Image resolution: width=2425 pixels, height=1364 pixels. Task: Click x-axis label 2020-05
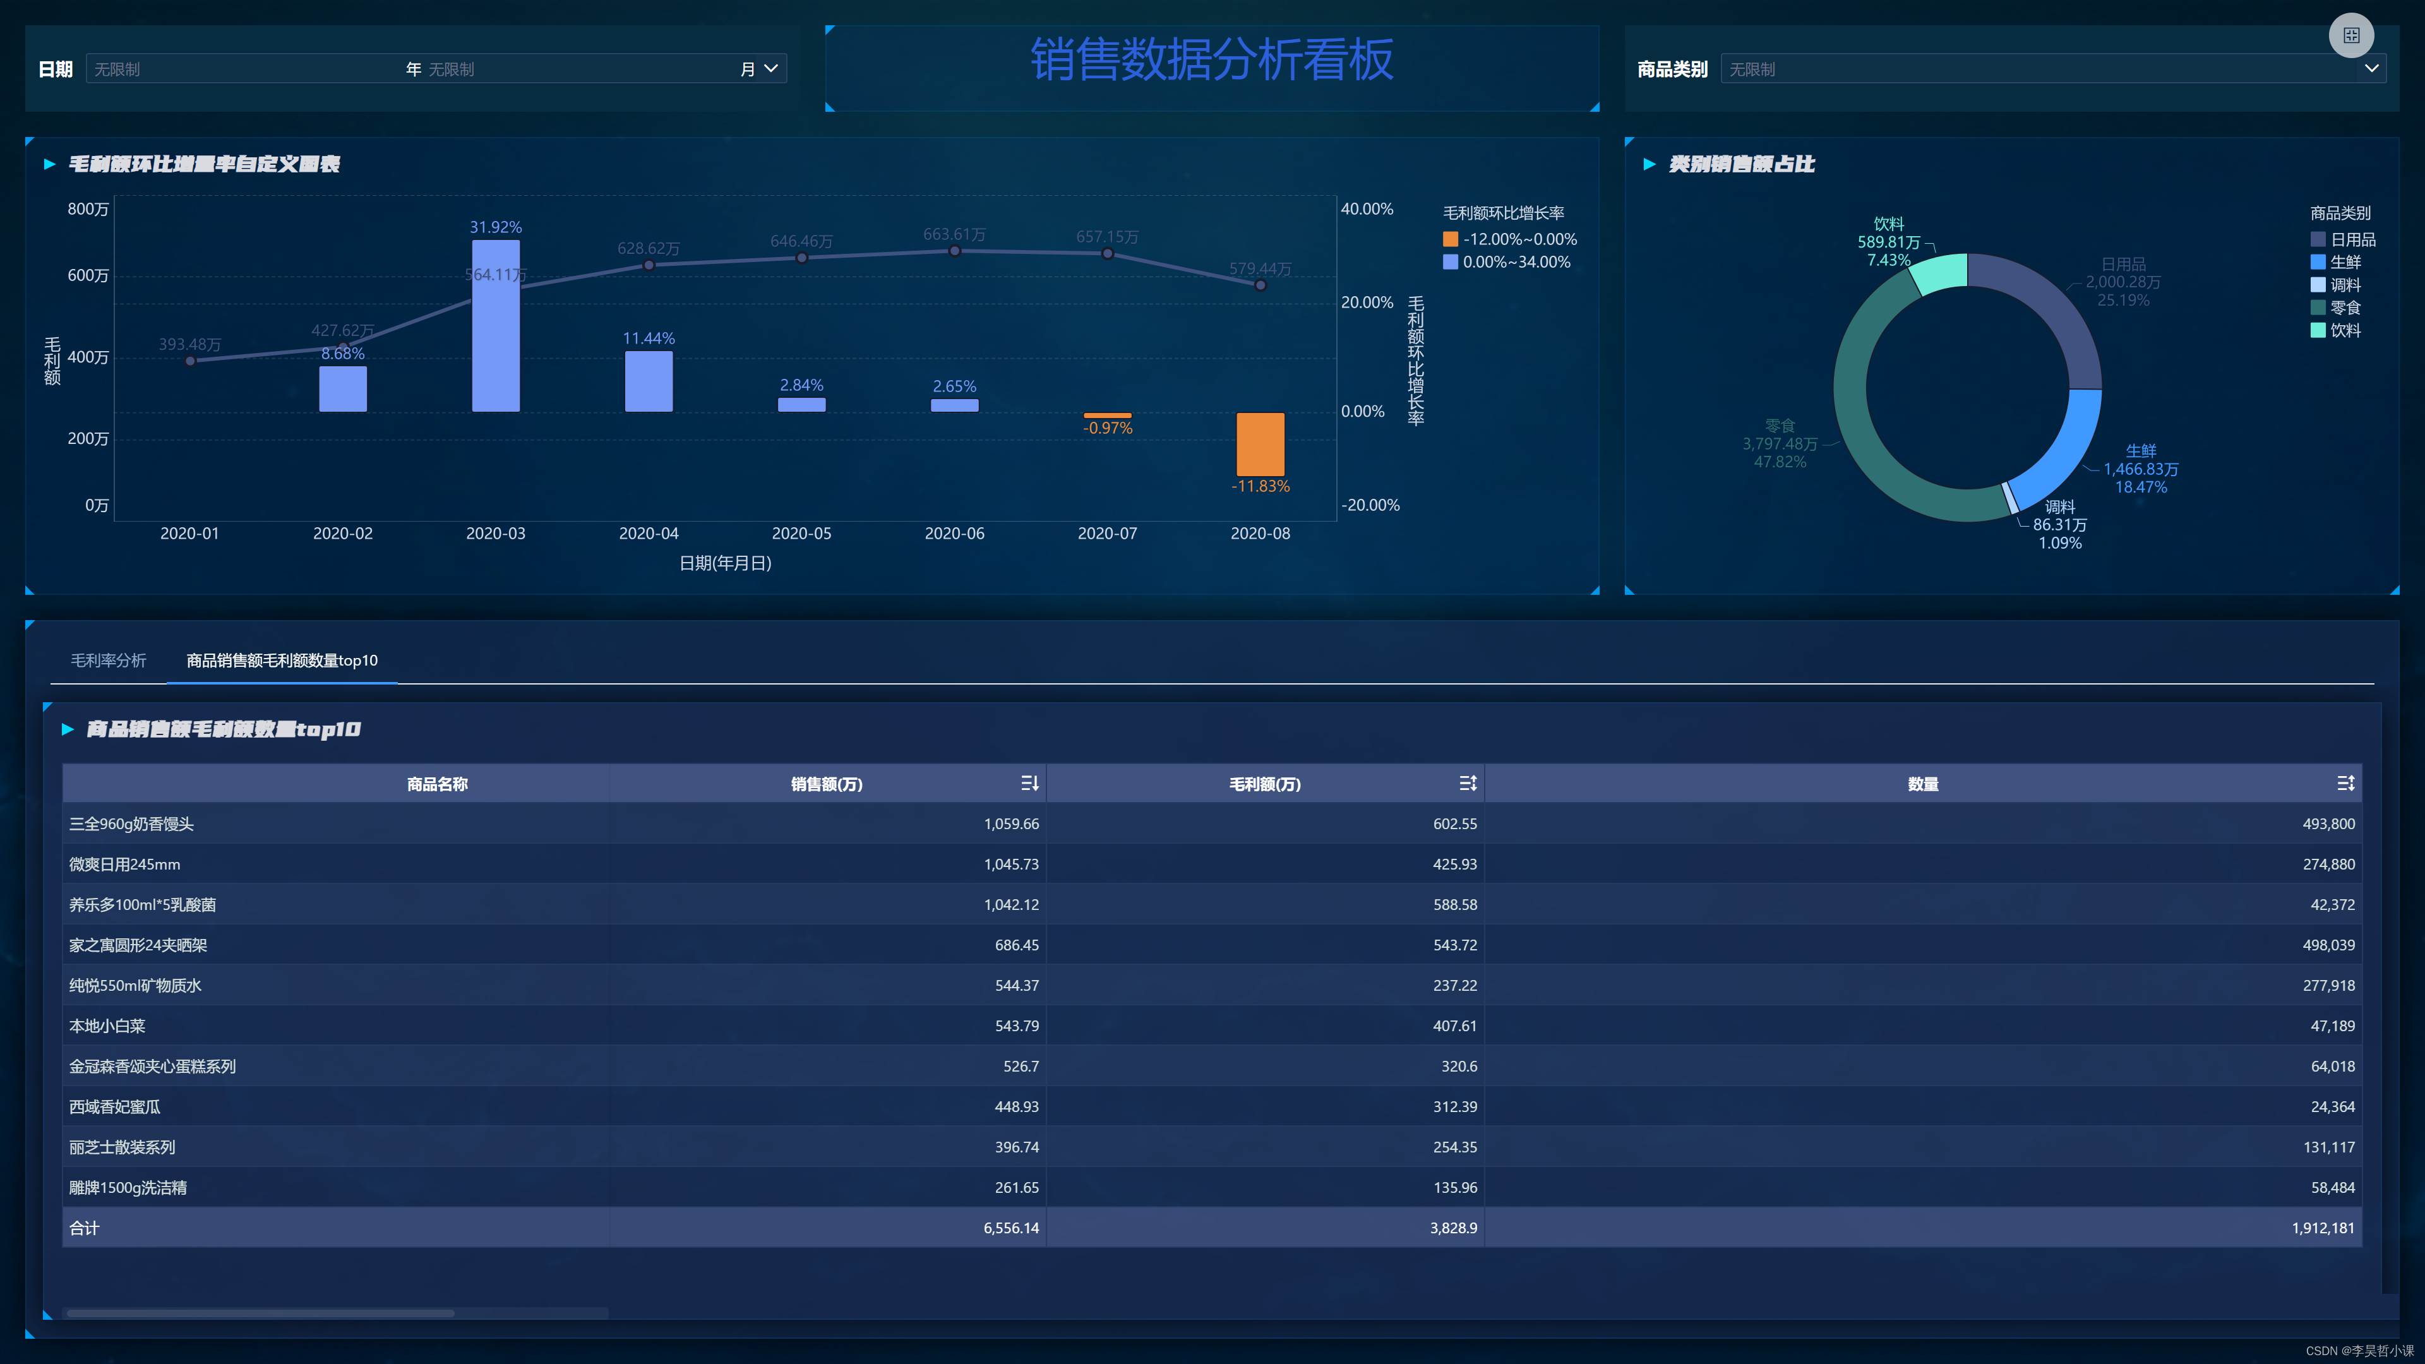click(802, 533)
